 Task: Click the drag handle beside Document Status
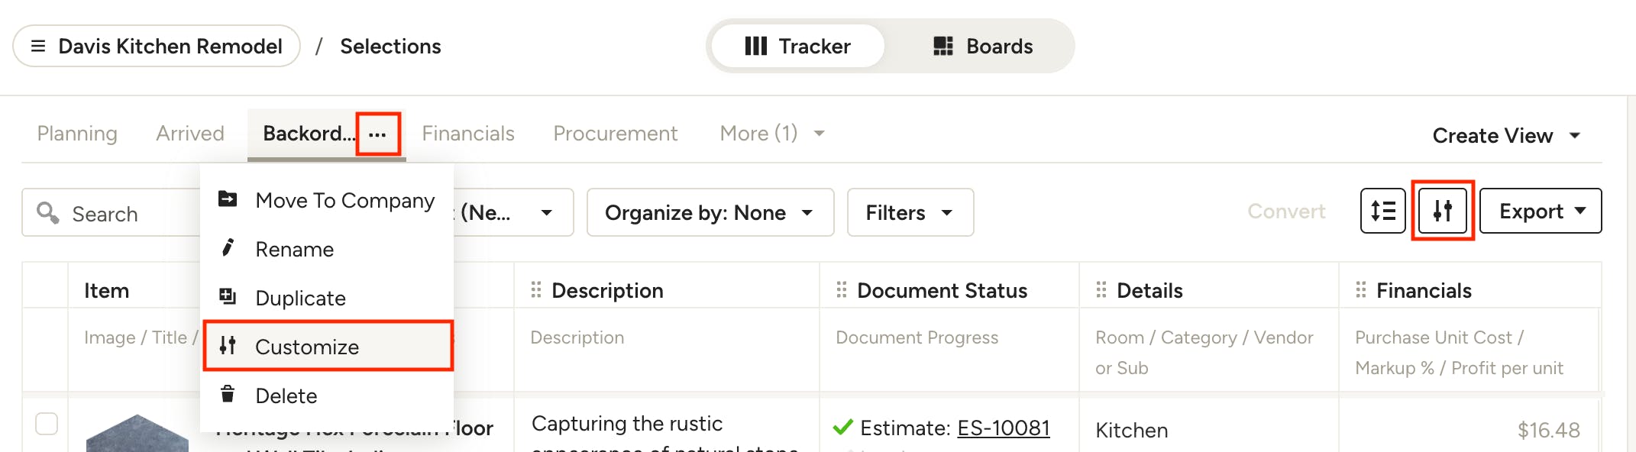click(x=842, y=290)
